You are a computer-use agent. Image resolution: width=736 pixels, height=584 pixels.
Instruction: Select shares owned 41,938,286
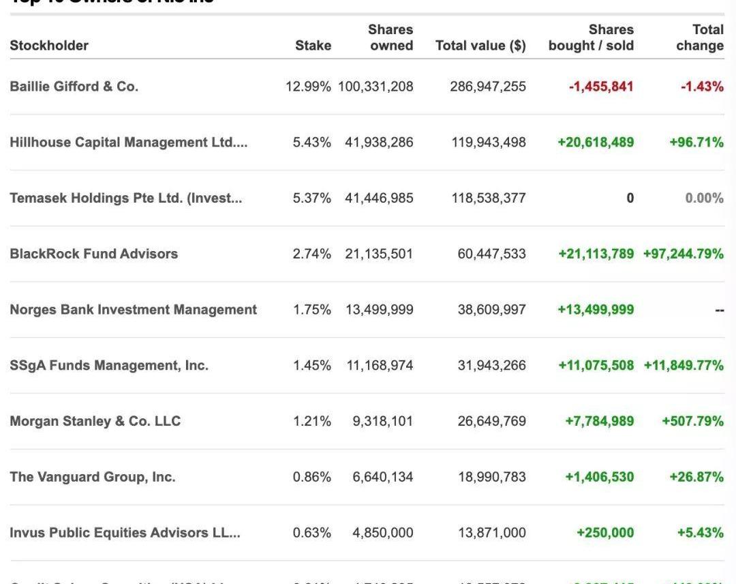380,143
